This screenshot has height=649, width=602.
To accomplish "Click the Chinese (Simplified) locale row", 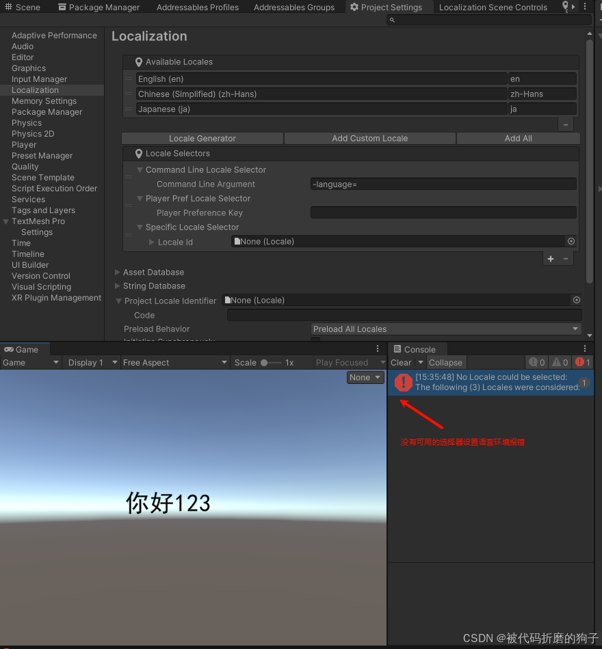I will coord(322,94).
